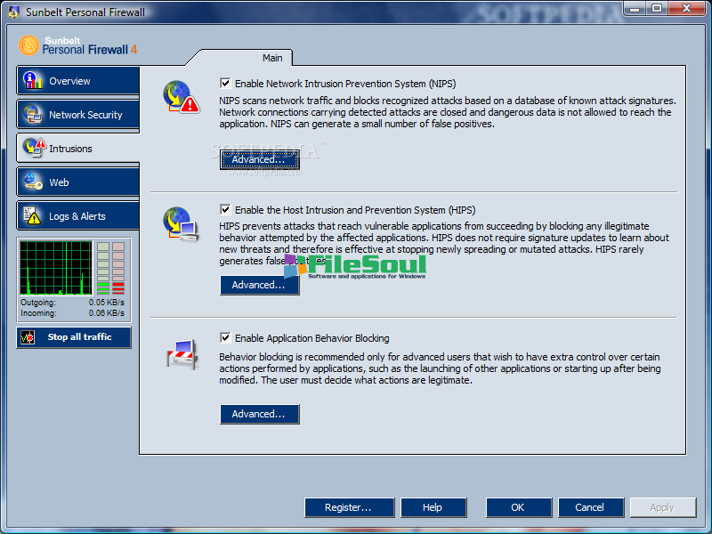Toggle Enable Host Intrusion and Prevention System checkbox
Image resolution: width=712 pixels, height=534 pixels.
tap(225, 209)
